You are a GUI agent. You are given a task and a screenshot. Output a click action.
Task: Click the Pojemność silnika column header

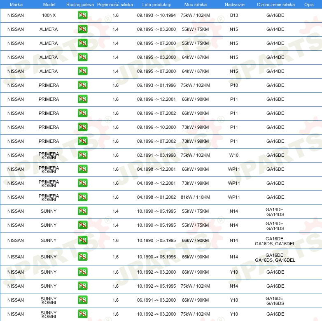[115, 5]
